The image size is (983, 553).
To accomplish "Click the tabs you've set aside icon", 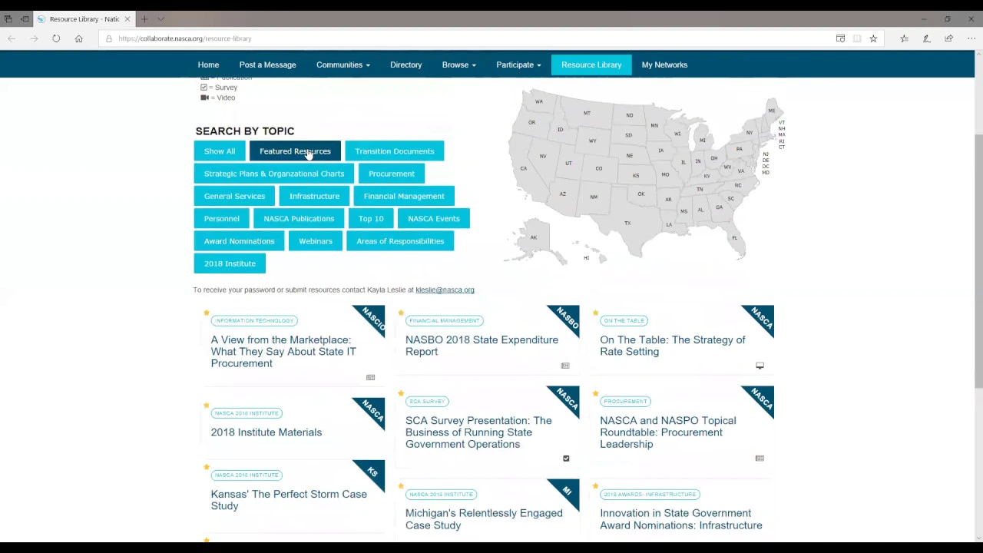I will pyautogui.click(x=8, y=18).
